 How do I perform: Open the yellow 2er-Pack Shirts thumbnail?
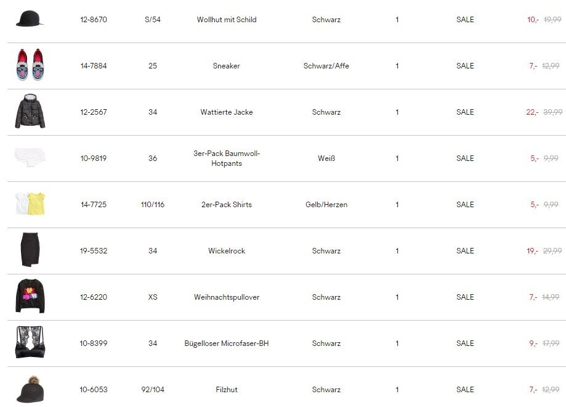tap(30, 203)
